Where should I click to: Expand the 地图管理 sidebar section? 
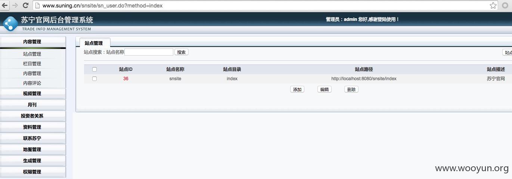click(33, 150)
